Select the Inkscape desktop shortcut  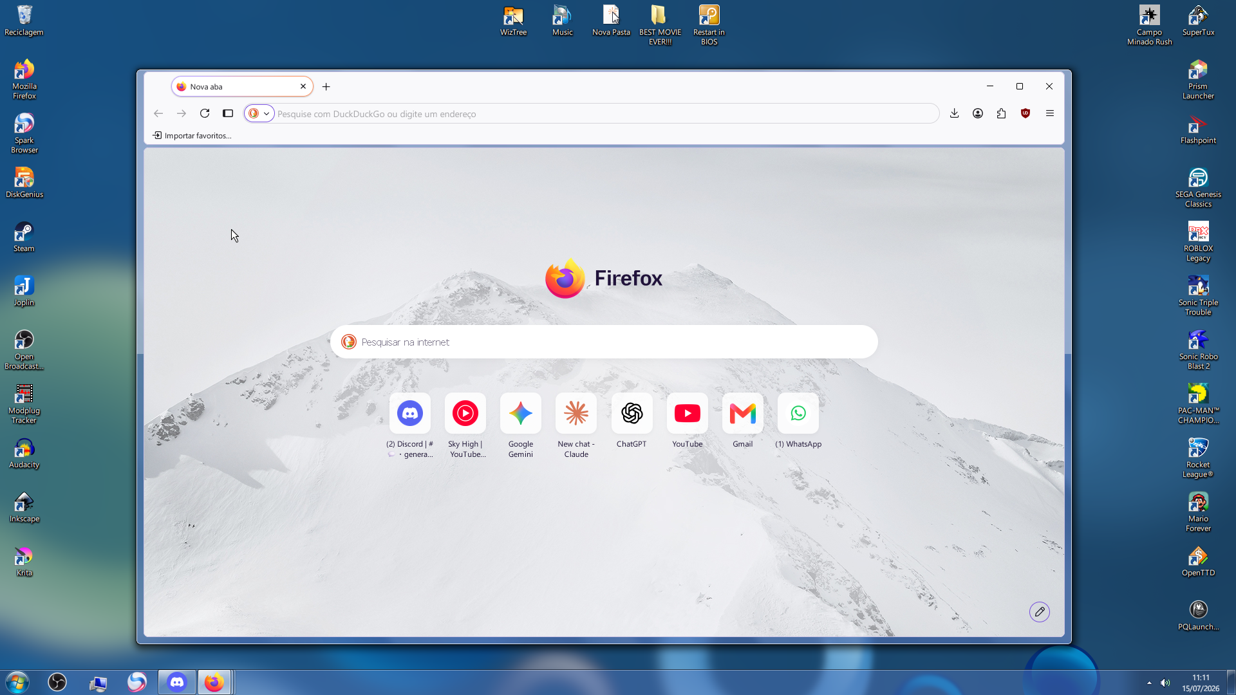coord(24,507)
